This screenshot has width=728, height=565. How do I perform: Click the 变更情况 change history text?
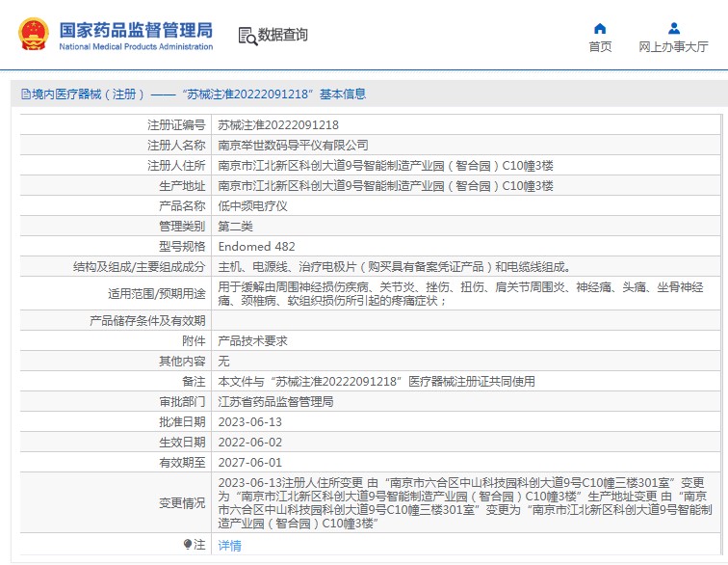[x=465, y=503]
